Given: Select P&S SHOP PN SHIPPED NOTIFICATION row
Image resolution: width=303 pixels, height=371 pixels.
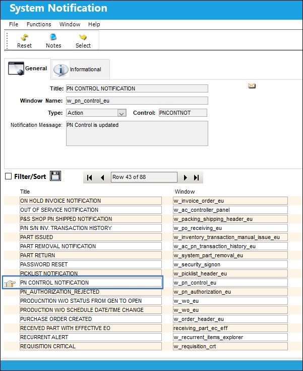Looking at the screenshot, I should (x=91, y=219).
